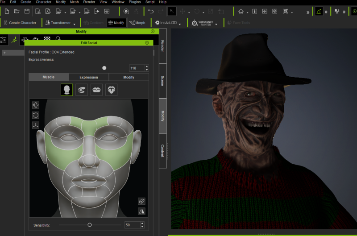357x236 pixels.
Task: Save the project with floppy icon
Action: pyautogui.click(x=27, y=11)
